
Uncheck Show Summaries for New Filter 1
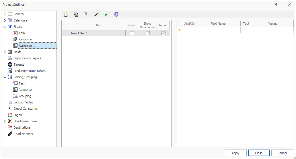[x=147, y=33]
